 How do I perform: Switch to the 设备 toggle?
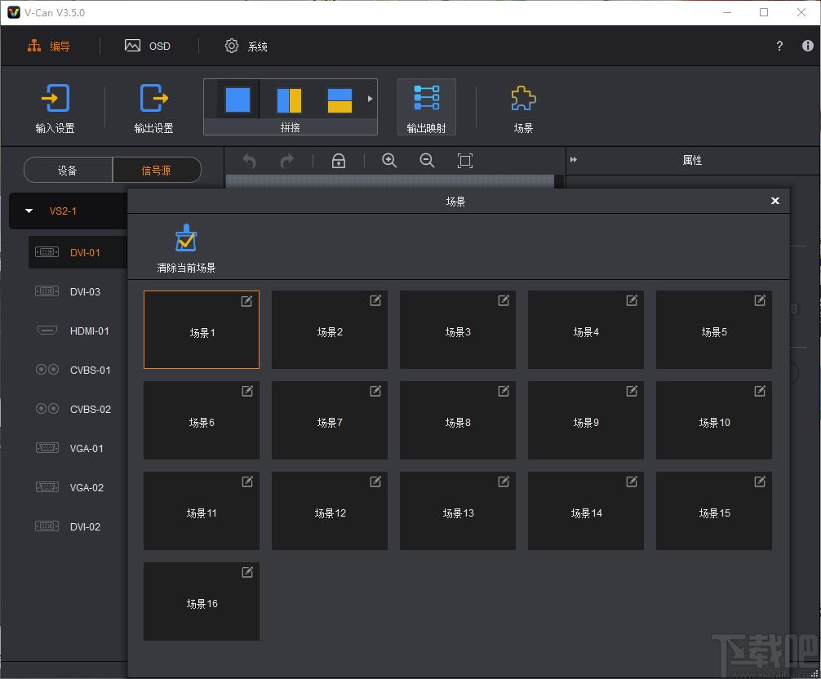(68, 170)
